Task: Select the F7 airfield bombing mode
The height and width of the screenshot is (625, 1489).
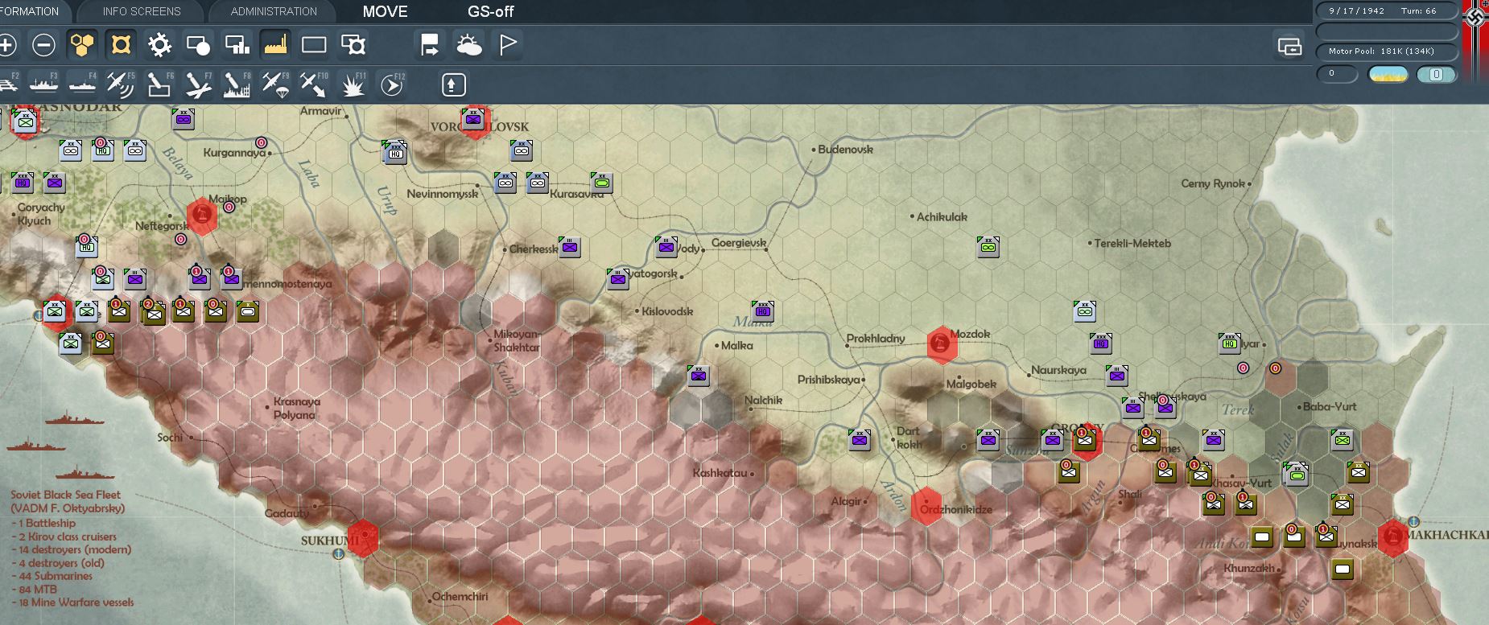Action: click(x=198, y=84)
